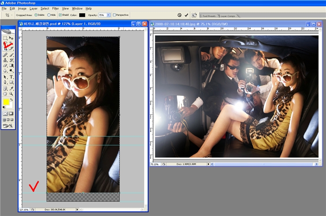The width and height of the screenshot is (326, 216).
Task: Cancel the current crop operation
Action: (179, 15)
